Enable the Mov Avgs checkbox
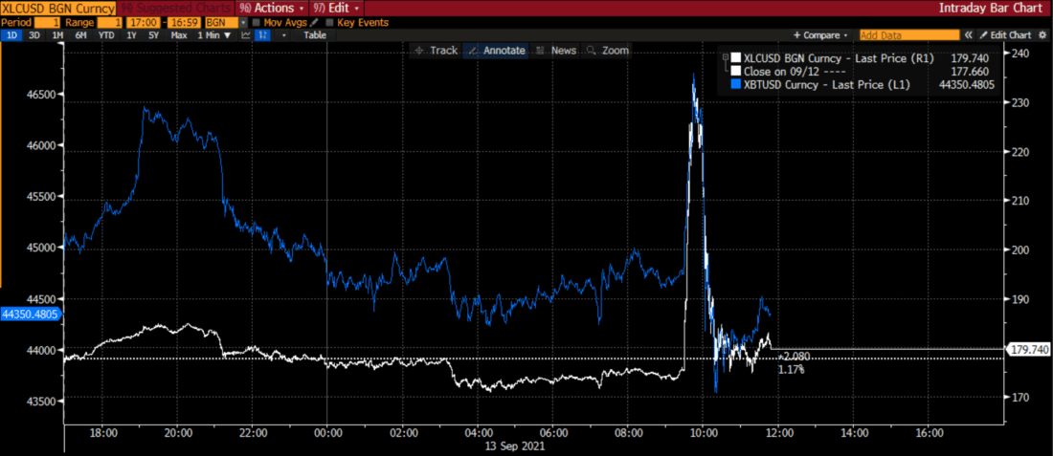 pos(256,23)
